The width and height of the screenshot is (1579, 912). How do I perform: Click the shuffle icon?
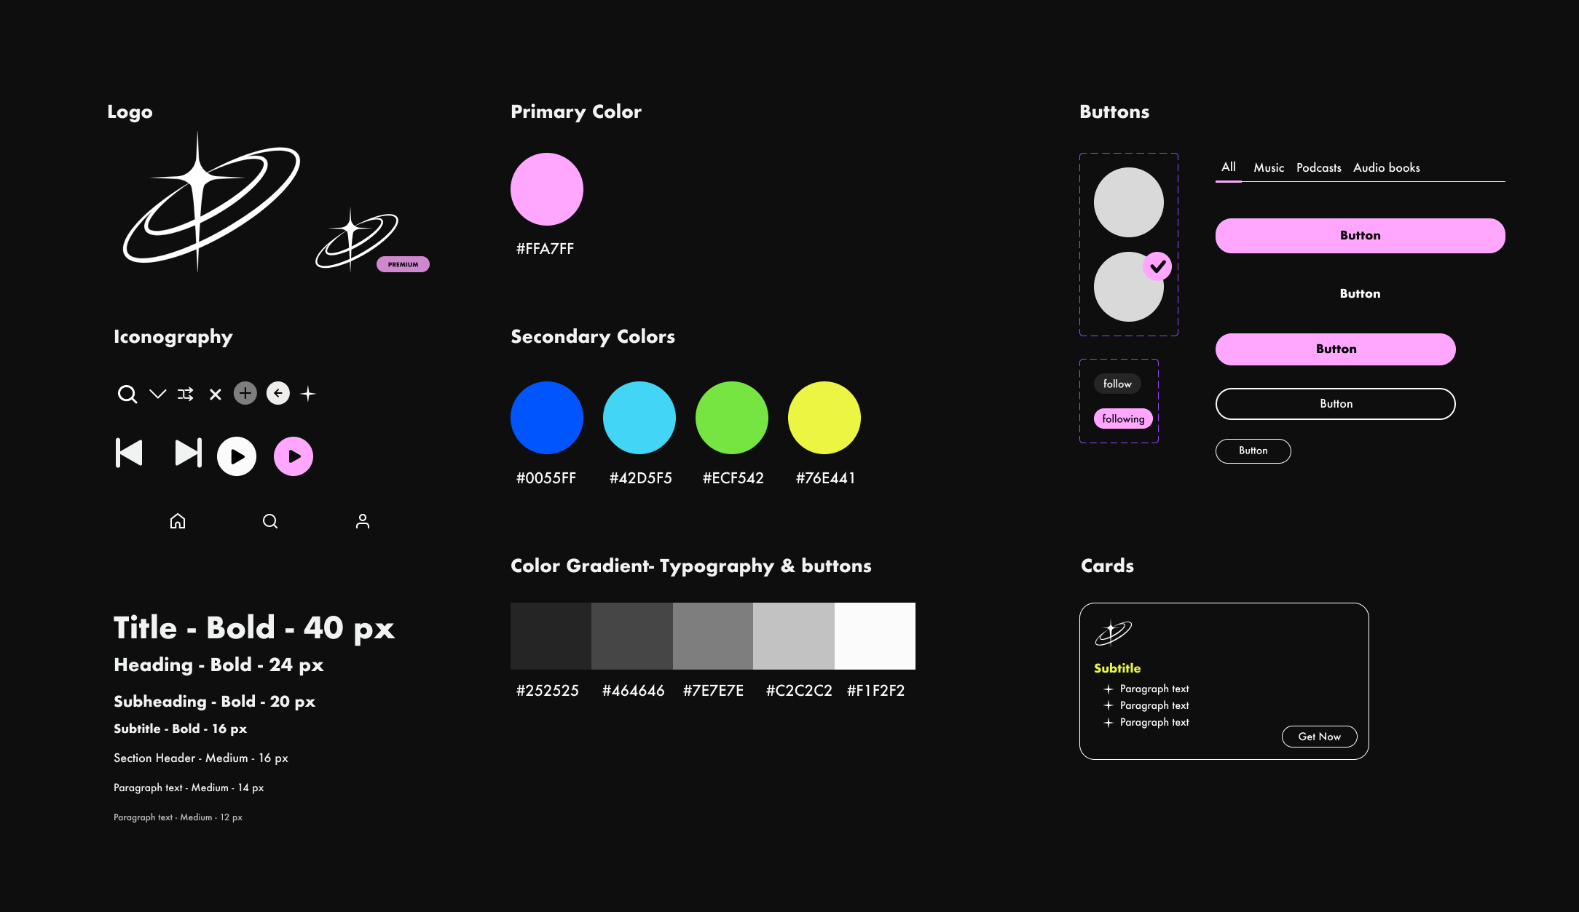click(186, 394)
